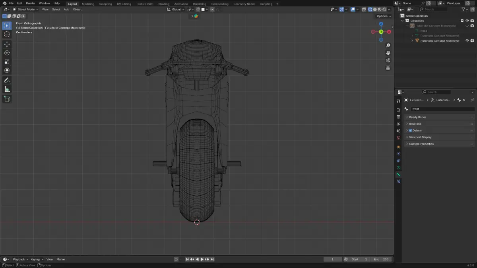Open the File menu
The image size is (477, 268).
coord(11,3)
